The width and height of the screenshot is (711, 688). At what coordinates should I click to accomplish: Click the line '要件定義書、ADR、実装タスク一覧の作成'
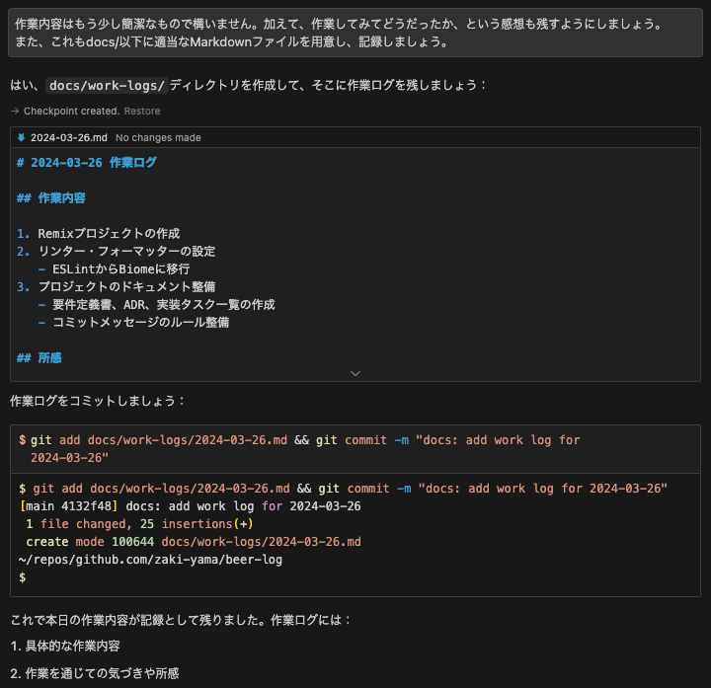164,305
